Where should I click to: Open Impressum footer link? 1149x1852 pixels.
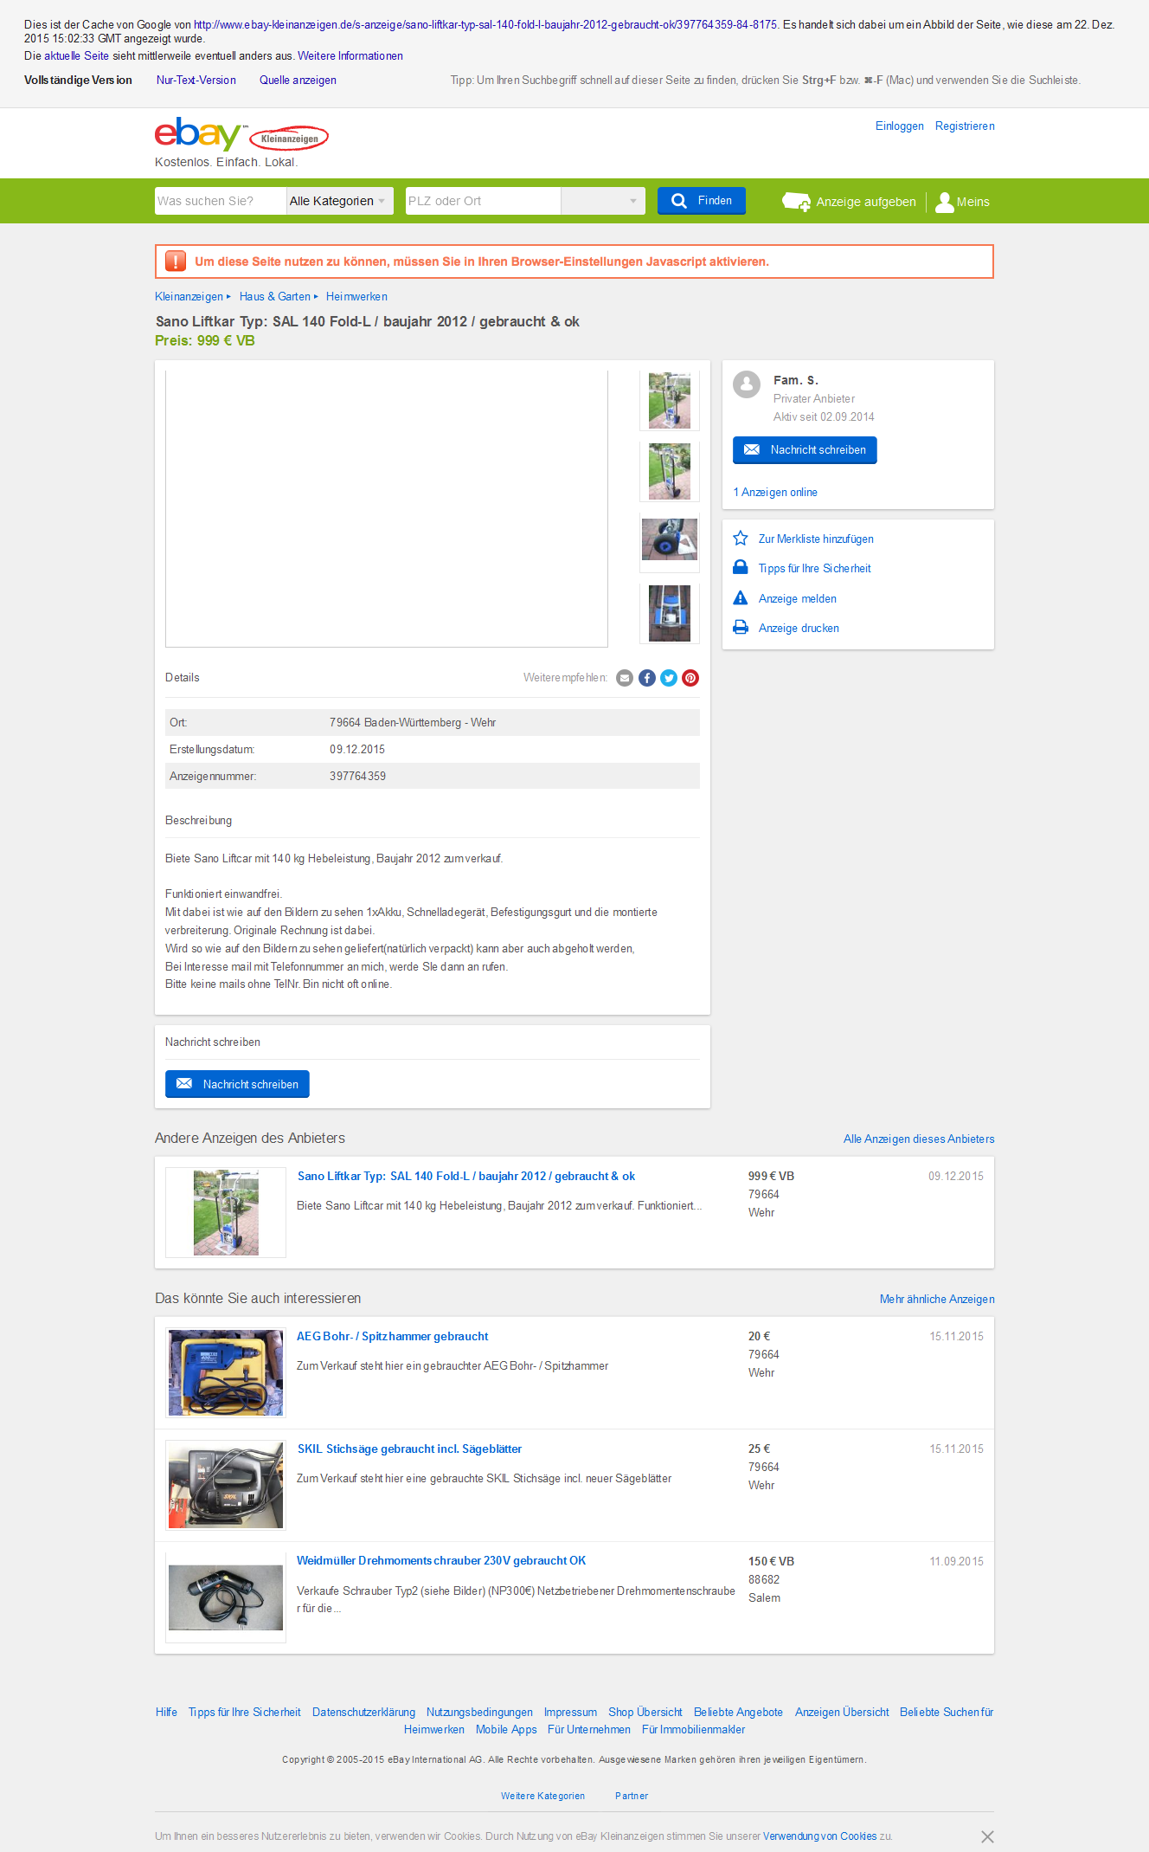[570, 1713]
